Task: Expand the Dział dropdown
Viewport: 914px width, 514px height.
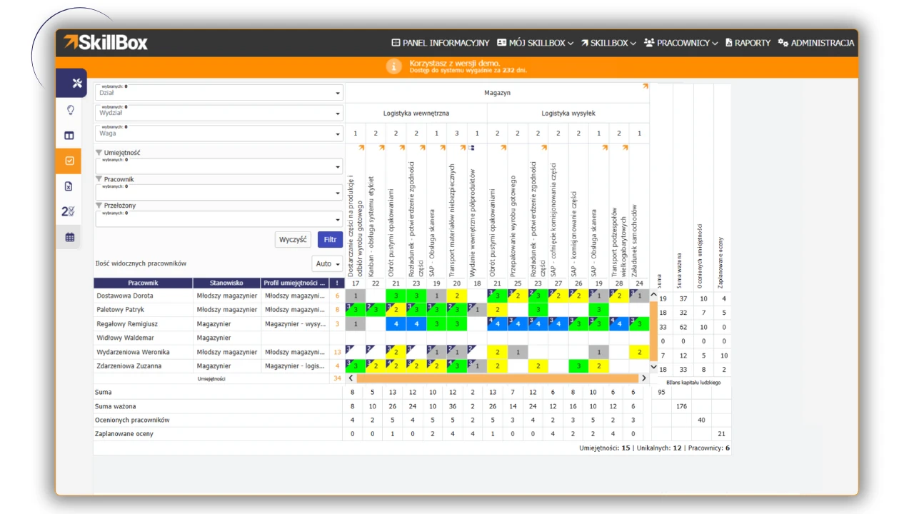Action: (x=219, y=93)
